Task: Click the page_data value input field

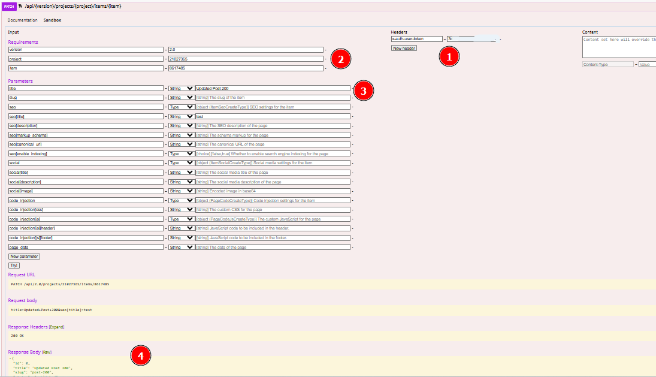Action: [x=273, y=248]
